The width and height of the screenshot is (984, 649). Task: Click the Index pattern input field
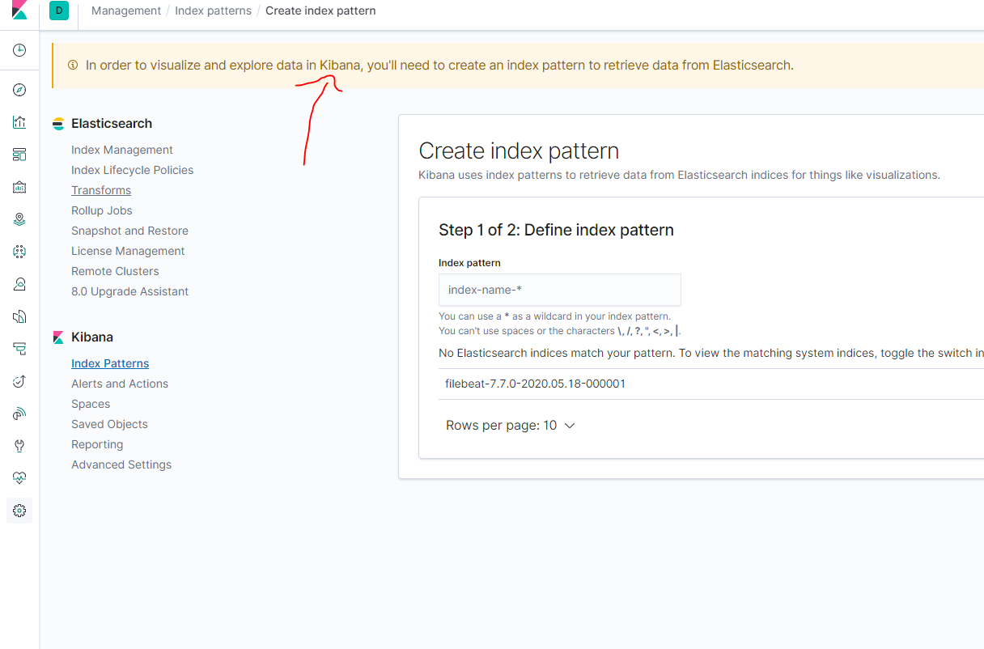pyautogui.click(x=560, y=290)
